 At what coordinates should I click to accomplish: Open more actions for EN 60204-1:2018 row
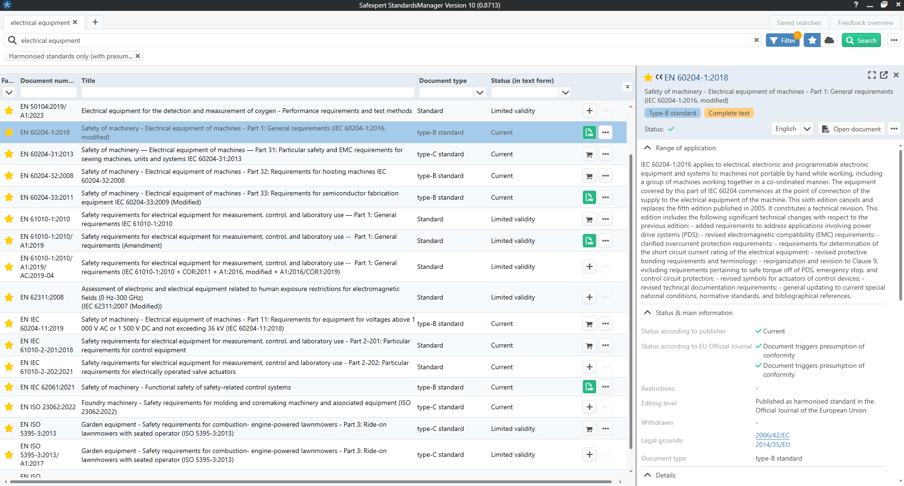(x=605, y=132)
